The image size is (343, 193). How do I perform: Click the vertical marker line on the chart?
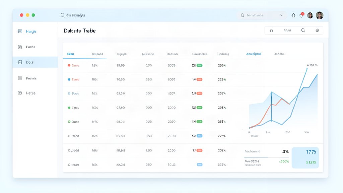tap(271, 107)
